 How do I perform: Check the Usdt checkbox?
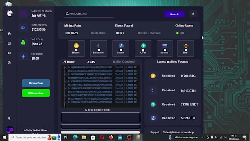(143, 50)
